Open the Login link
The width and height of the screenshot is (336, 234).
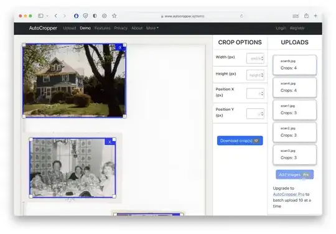coord(281,28)
